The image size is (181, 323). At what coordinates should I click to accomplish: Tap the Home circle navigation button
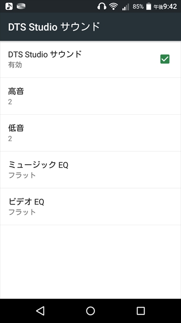click(90, 311)
